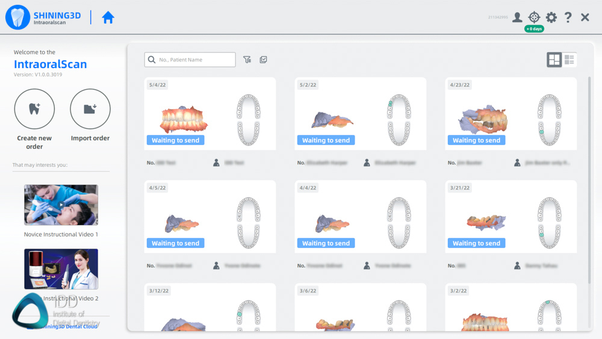Click Waiting to send on 3/21/22 order
Screen dimensions: 602x339
pyautogui.click(x=476, y=243)
